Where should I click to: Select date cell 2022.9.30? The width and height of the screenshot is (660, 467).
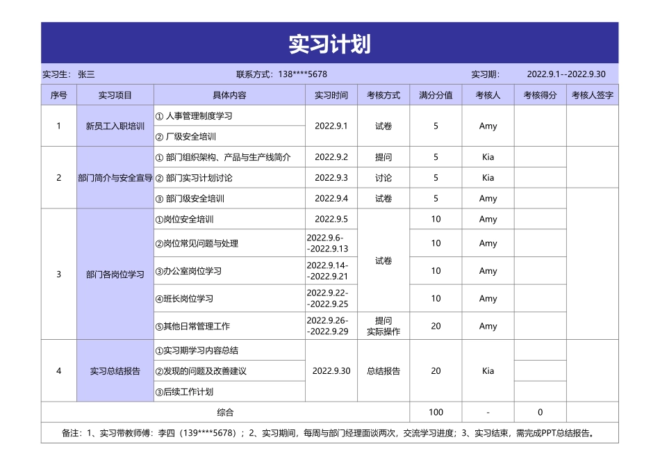coord(331,370)
